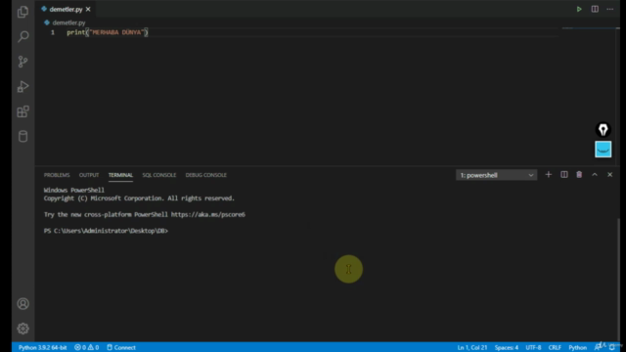
Task: Click the print code line in editor
Action: coord(108,32)
